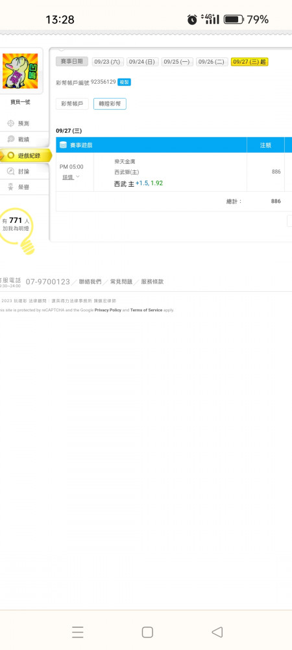Image resolution: width=292 pixels, height=650 pixels.
Task: Open the Android recent apps menu icon
Action: pyautogui.click(x=78, y=632)
